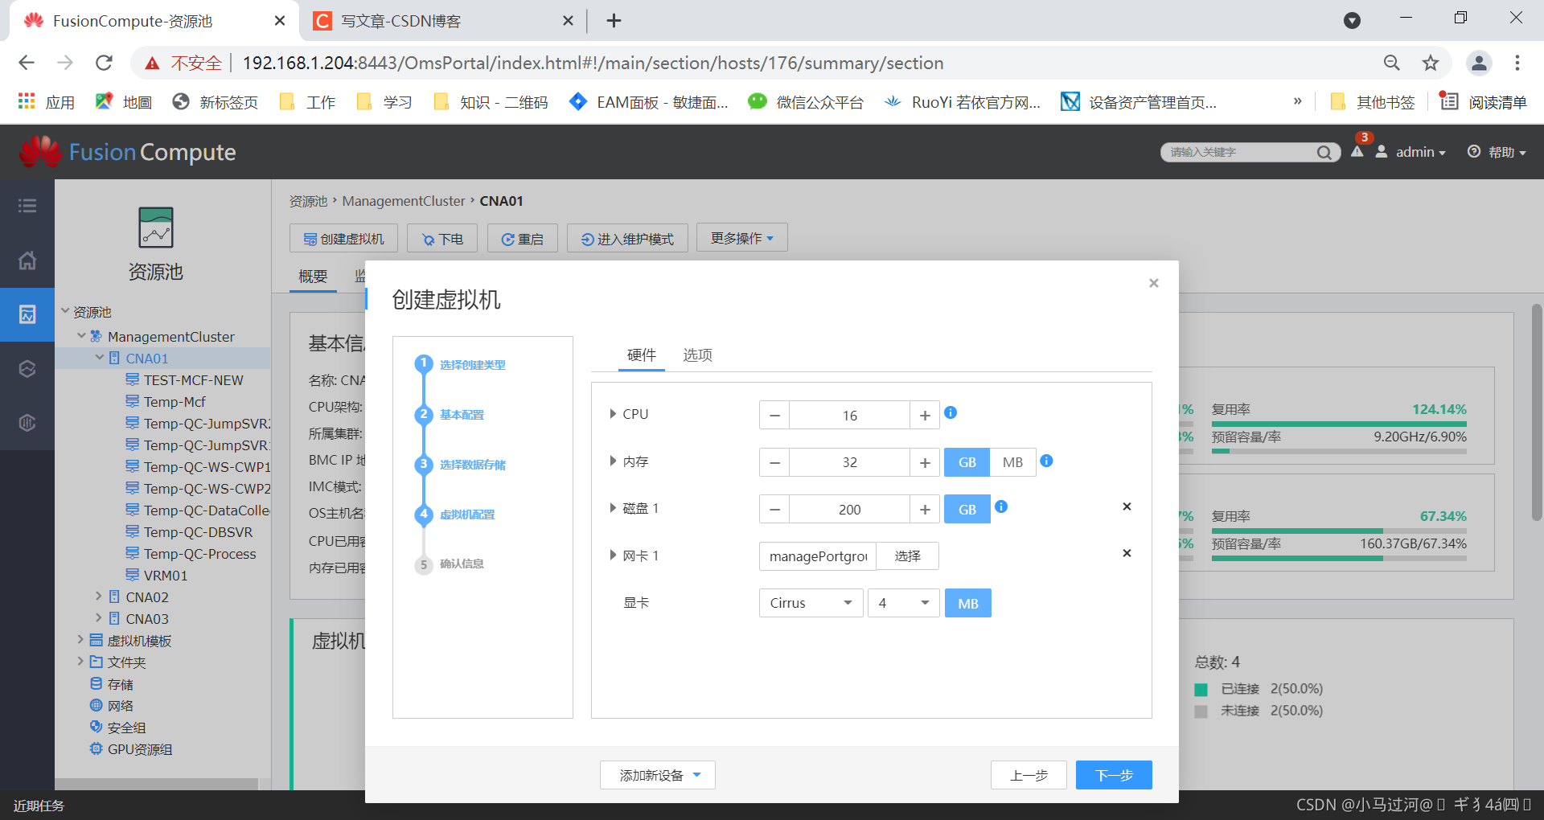Select the 硬件 tab
This screenshot has width=1544, height=820.
pos(641,355)
